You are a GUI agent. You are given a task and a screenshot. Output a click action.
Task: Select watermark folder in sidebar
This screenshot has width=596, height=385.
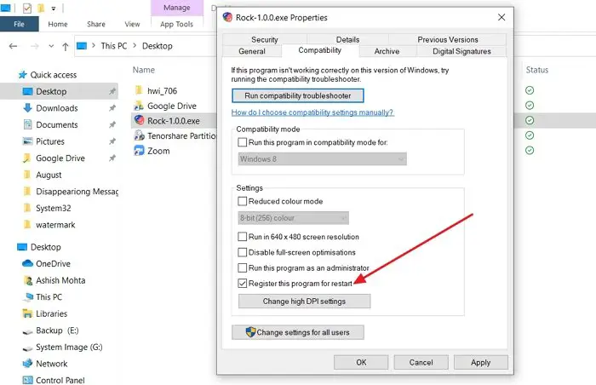[55, 225]
